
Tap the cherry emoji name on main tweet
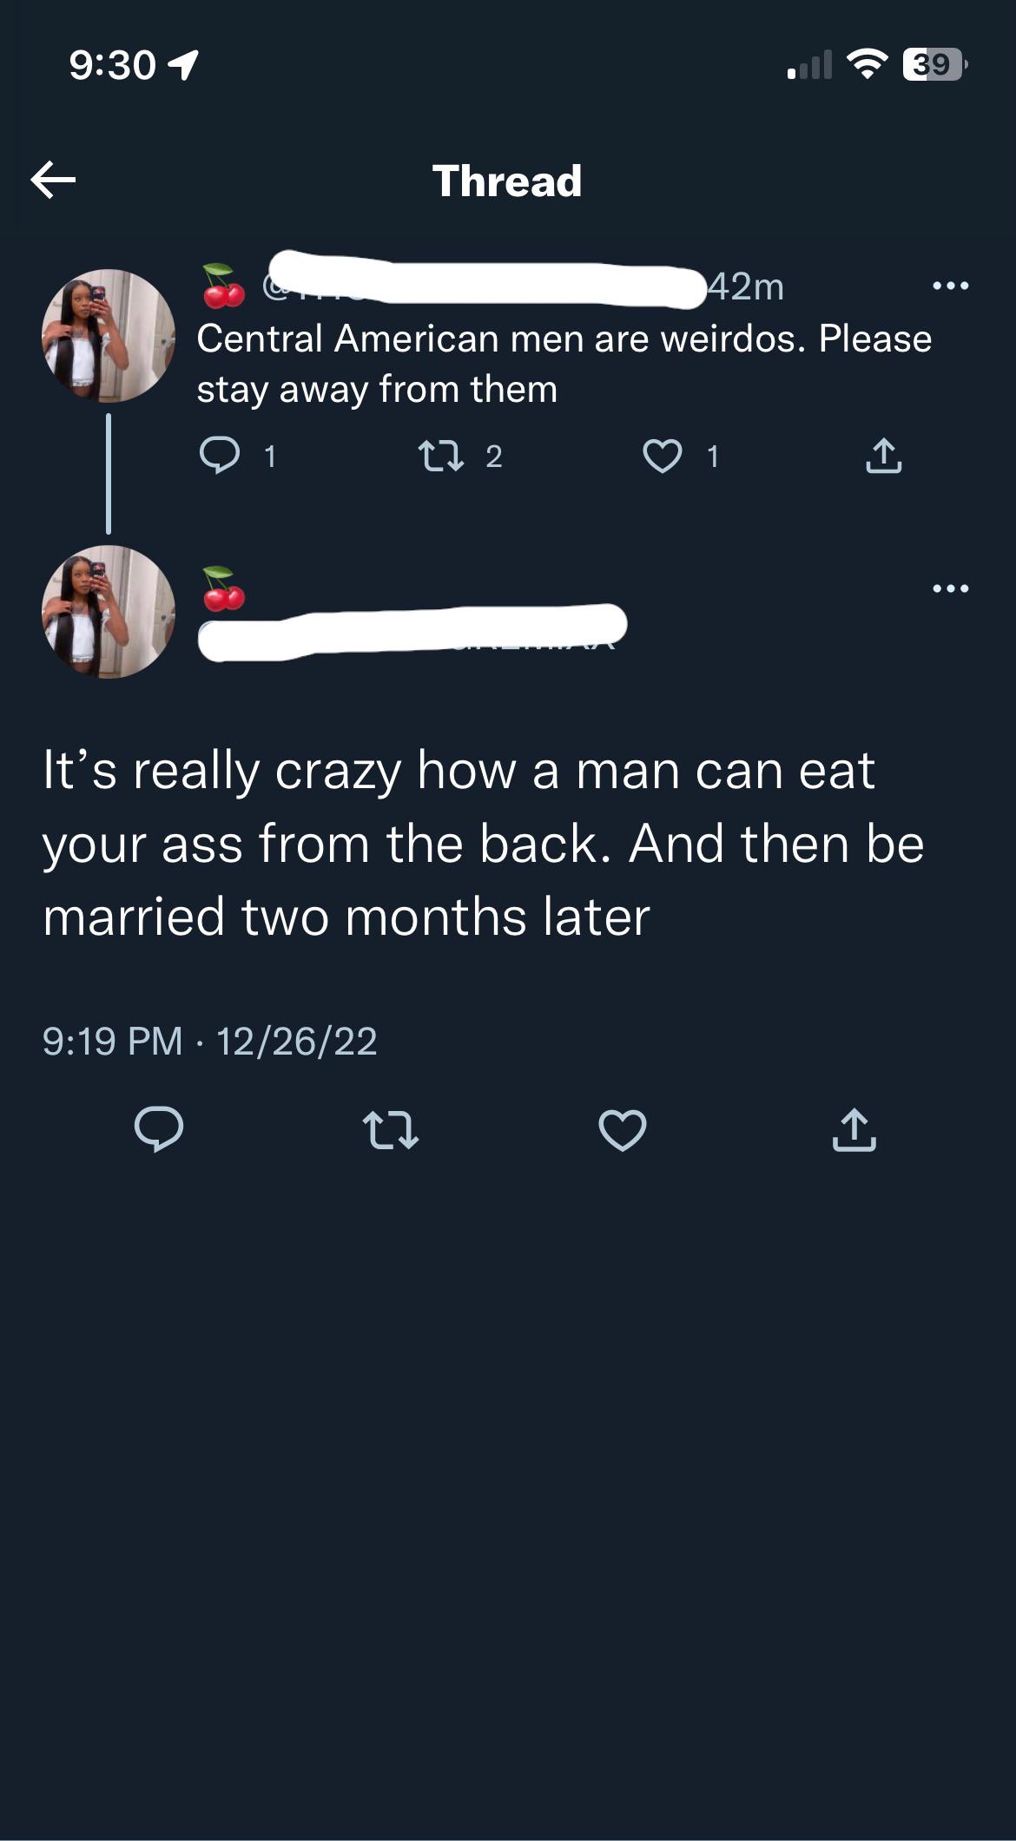[x=224, y=588]
